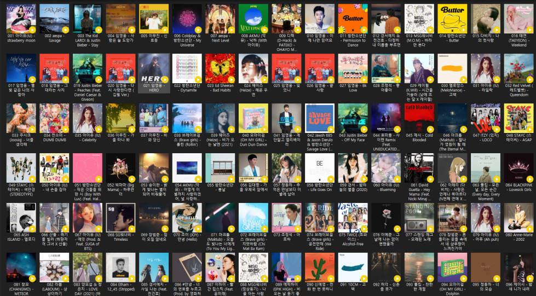The image size is (536, 296).
Task: Select the 058 BE Life Goes On icon
Action: click(320, 168)
